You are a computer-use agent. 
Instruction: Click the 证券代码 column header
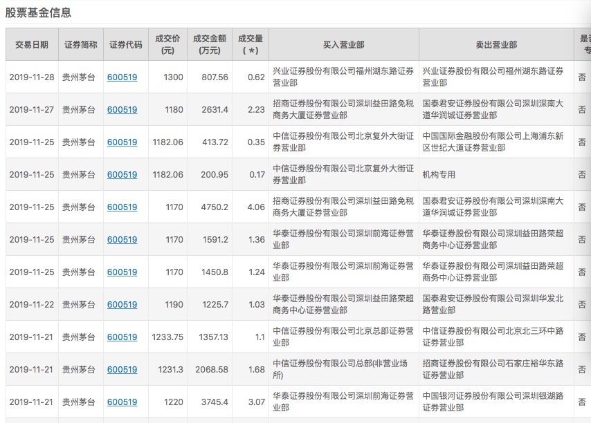(x=126, y=44)
